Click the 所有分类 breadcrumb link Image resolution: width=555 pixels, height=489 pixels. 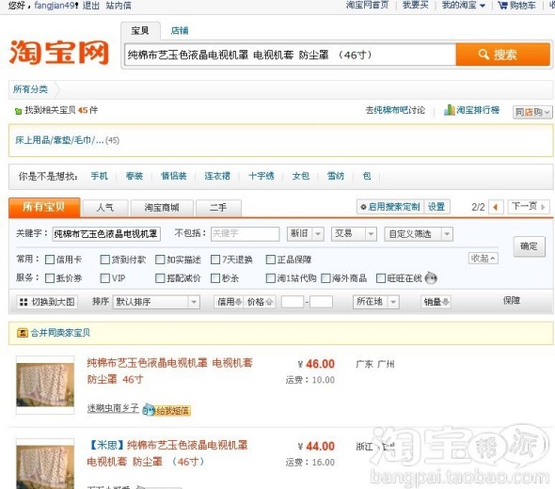[30, 89]
